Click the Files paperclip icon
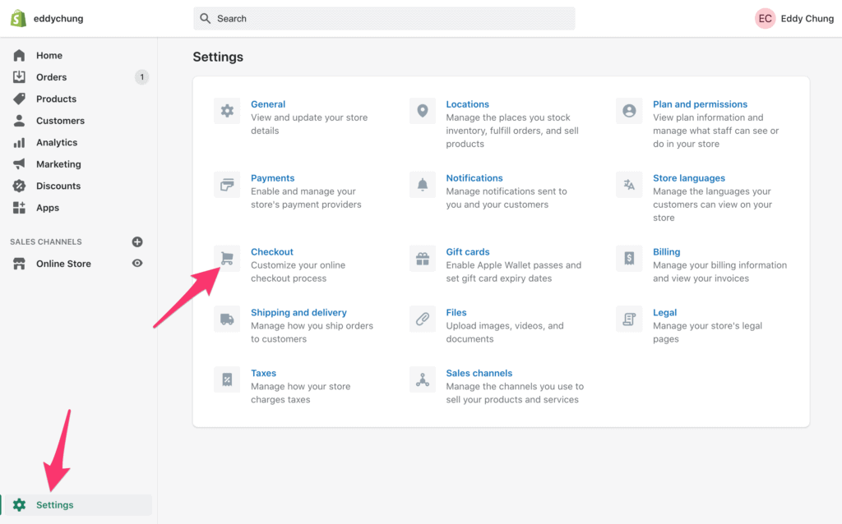The height and width of the screenshot is (524, 842). click(422, 319)
